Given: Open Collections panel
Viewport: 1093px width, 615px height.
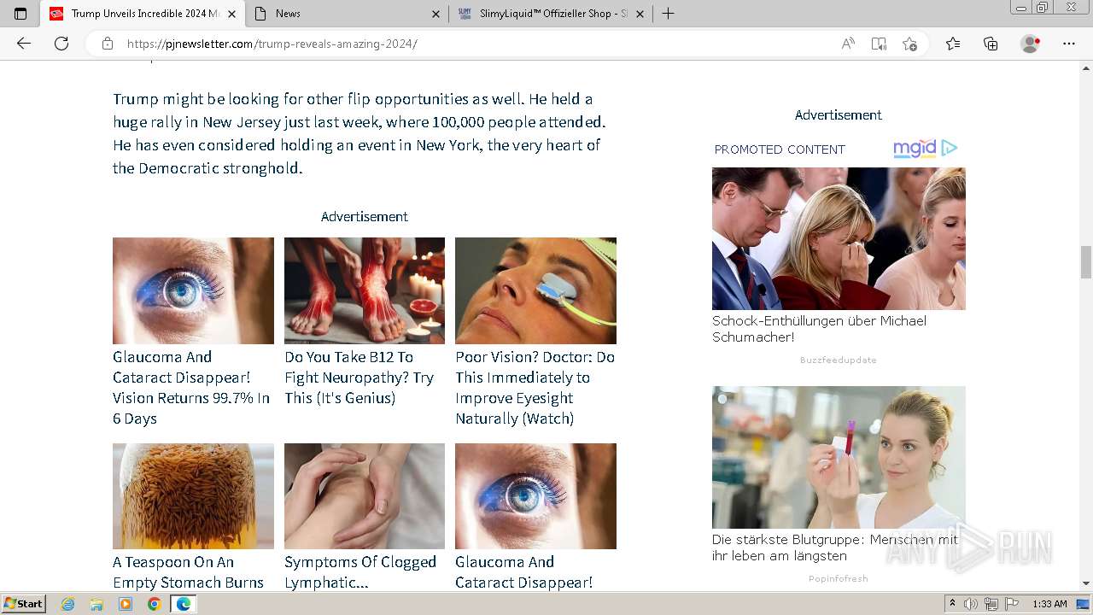Looking at the screenshot, I should click(x=991, y=44).
